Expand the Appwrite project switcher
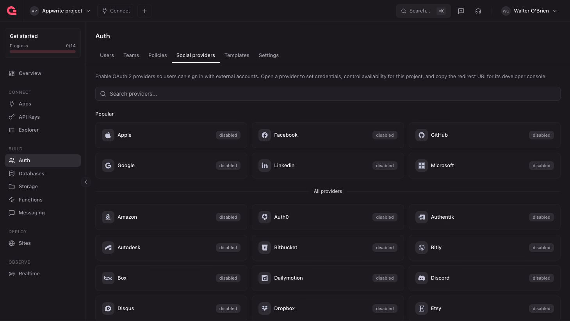The width and height of the screenshot is (570, 321). coord(61,11)
